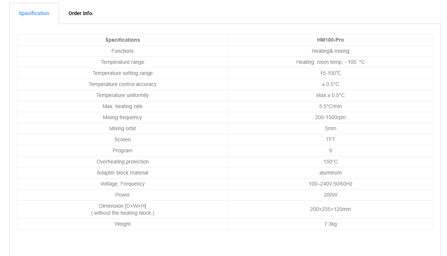Click the aluminum adapter block value
The image size is (447, 256).
pyautogui.click(x=330, y=173)
